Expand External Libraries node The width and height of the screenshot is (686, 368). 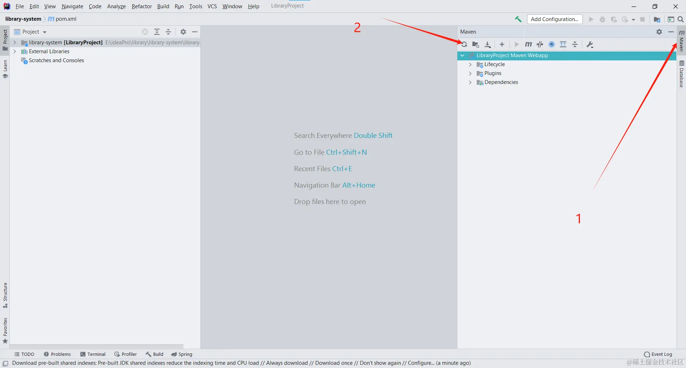click(x=15, y=51)
